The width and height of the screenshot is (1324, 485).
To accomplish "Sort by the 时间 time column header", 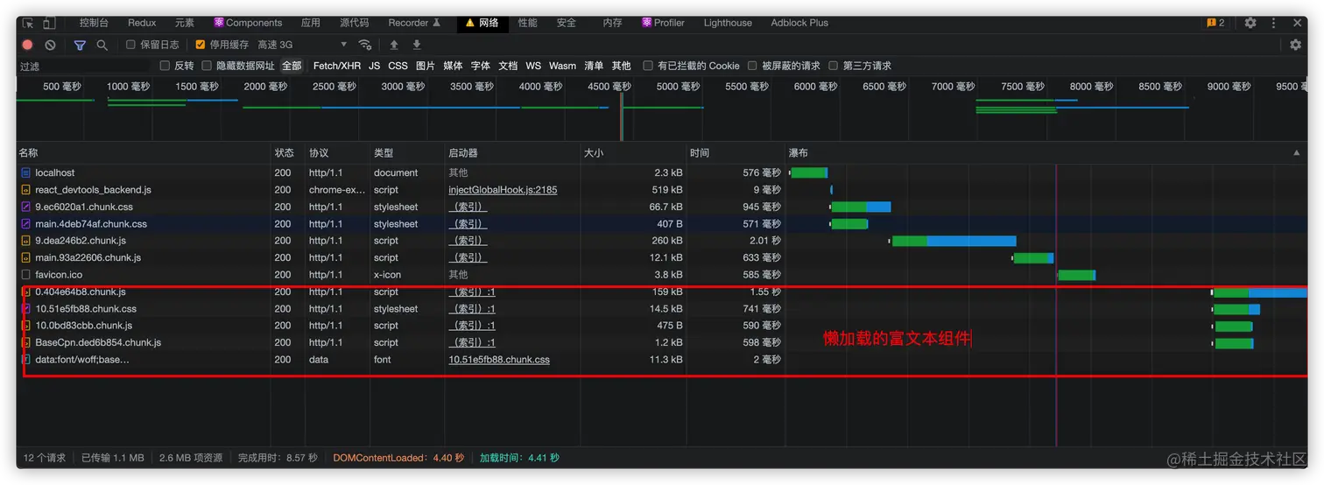I will tap(736, 153).
